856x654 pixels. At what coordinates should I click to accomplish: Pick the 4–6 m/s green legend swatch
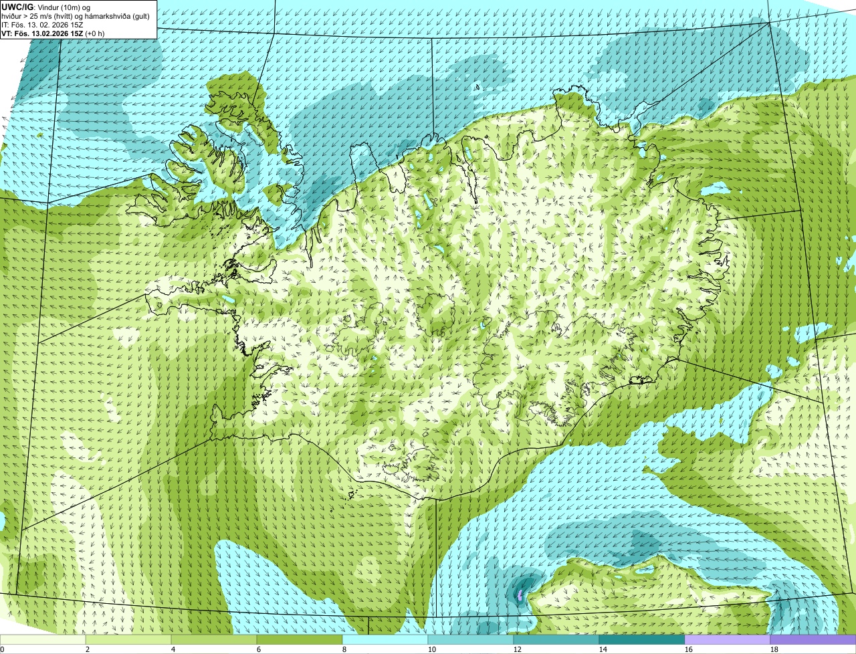(214, 639)
